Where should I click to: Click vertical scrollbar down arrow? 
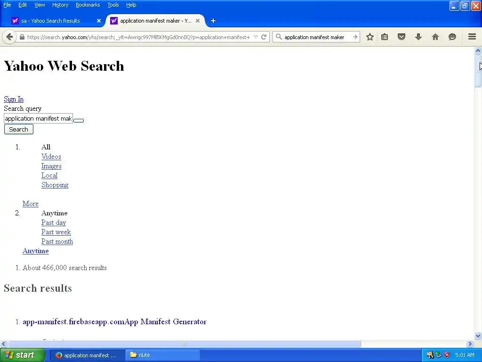tap(478, 336)
